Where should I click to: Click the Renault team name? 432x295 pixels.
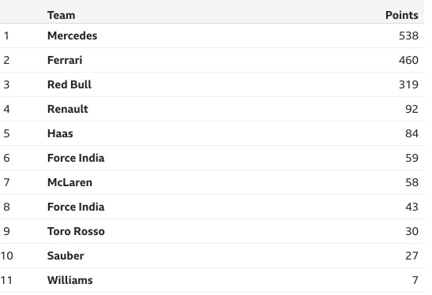pyautogui.click(x=67, y=110)
